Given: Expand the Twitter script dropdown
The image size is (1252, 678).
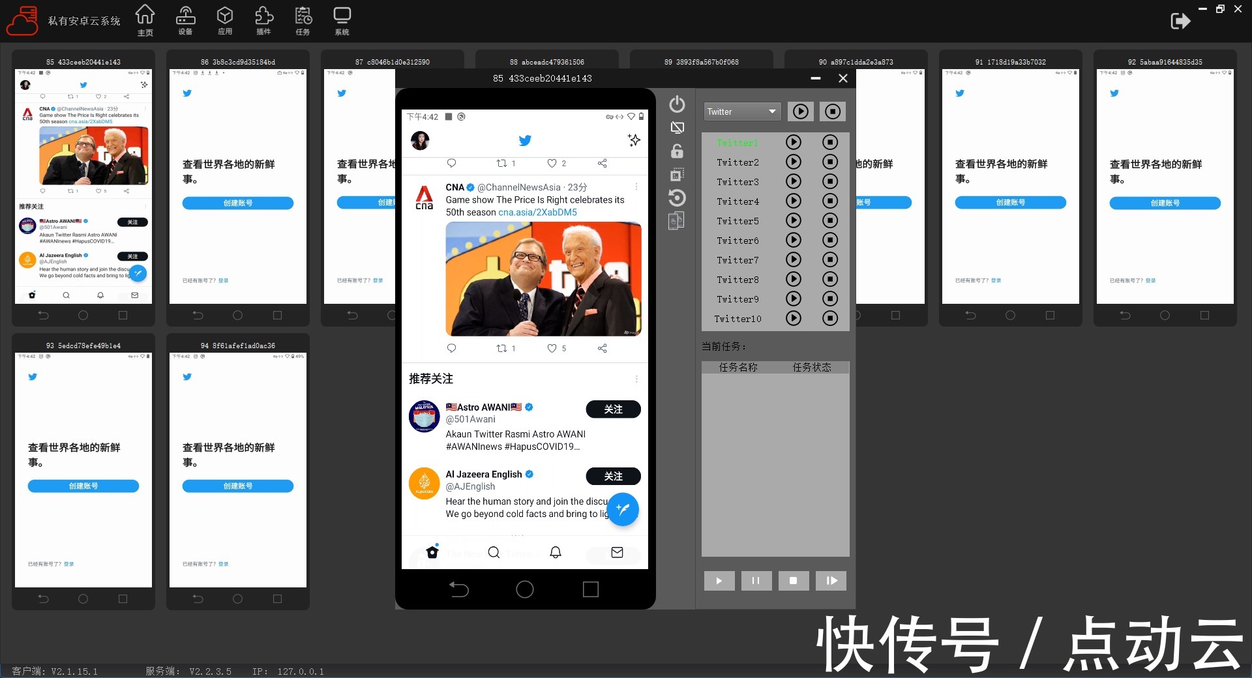Looking at the screenshot, I should (742, 111).
